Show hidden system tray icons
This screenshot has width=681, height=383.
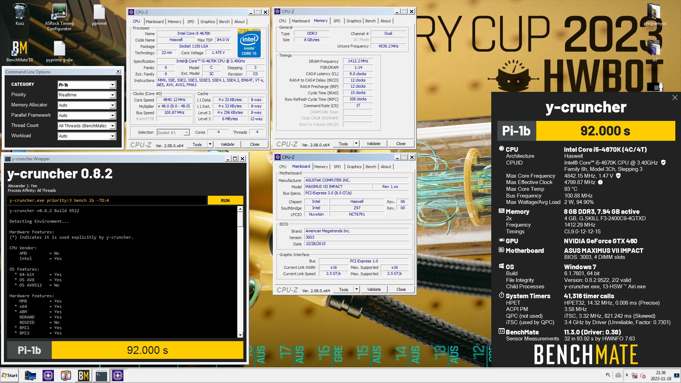[627, 375]
